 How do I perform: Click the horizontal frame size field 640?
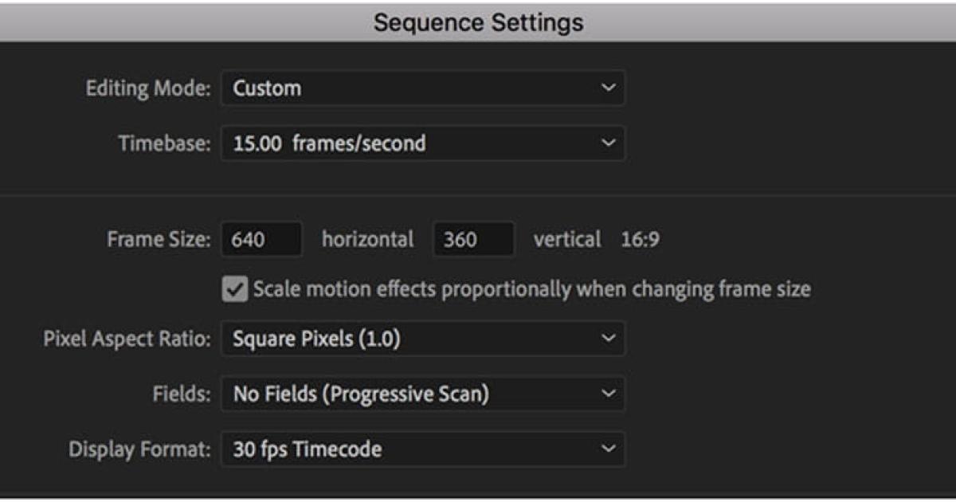coord(261,240)
